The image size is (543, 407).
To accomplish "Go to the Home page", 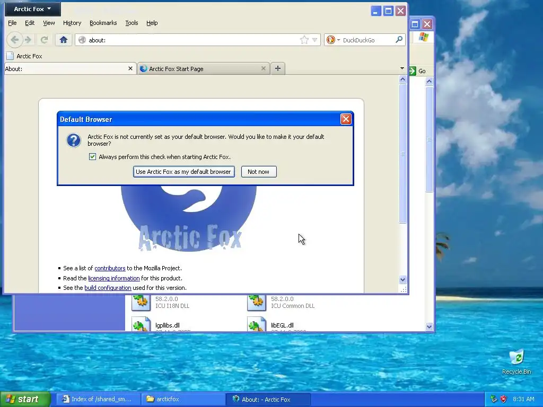I will tap(64, 40).
